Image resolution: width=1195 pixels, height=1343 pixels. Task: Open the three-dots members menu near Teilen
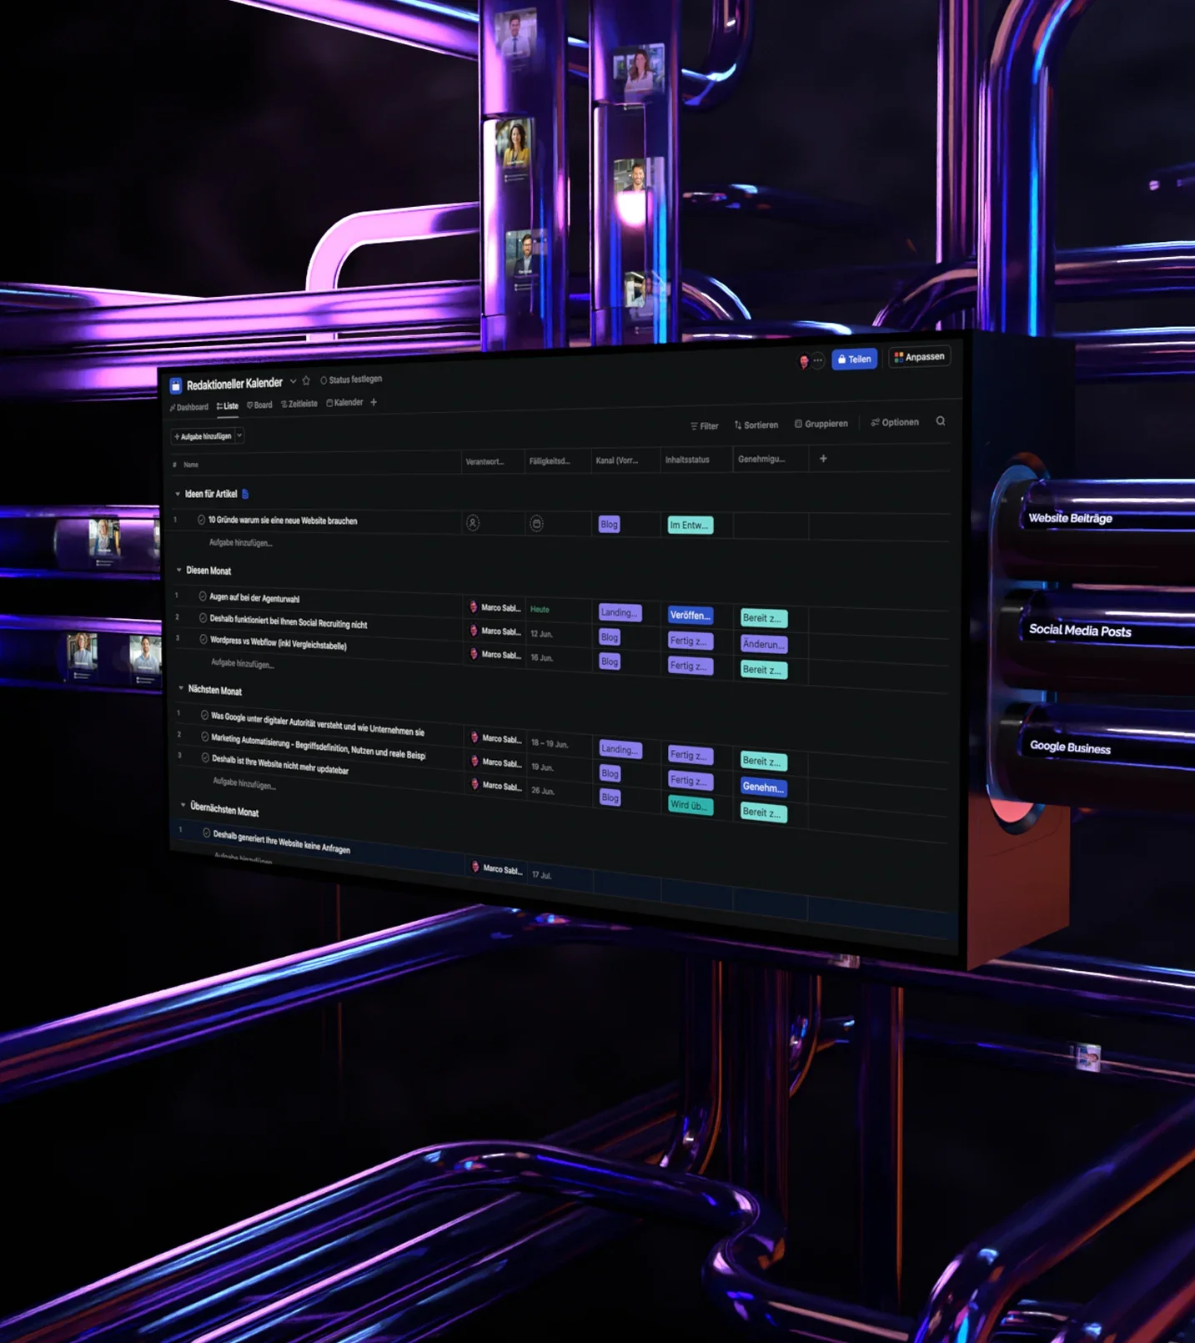click(818, 360)
